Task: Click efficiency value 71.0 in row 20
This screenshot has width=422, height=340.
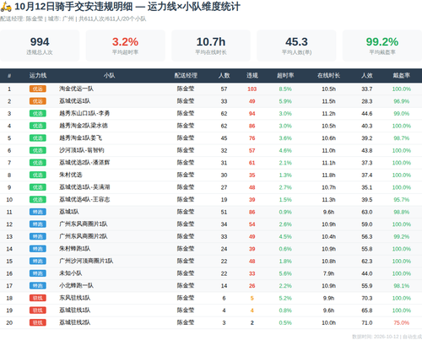Action: (x=367, y=323)
